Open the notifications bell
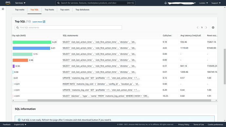Viewport: 226px width, 127px height. pyautogui.click(x=165, y=3)
